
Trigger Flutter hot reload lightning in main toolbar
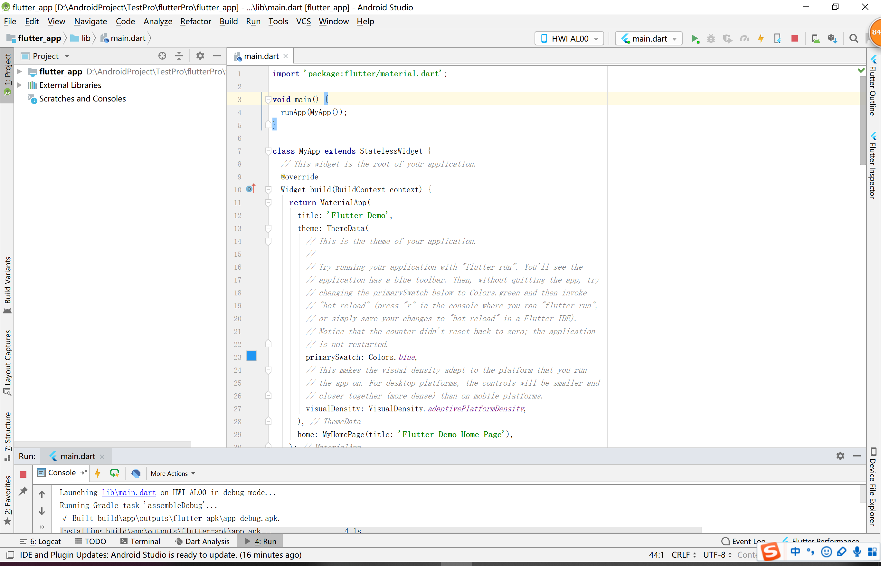(761, 39)
